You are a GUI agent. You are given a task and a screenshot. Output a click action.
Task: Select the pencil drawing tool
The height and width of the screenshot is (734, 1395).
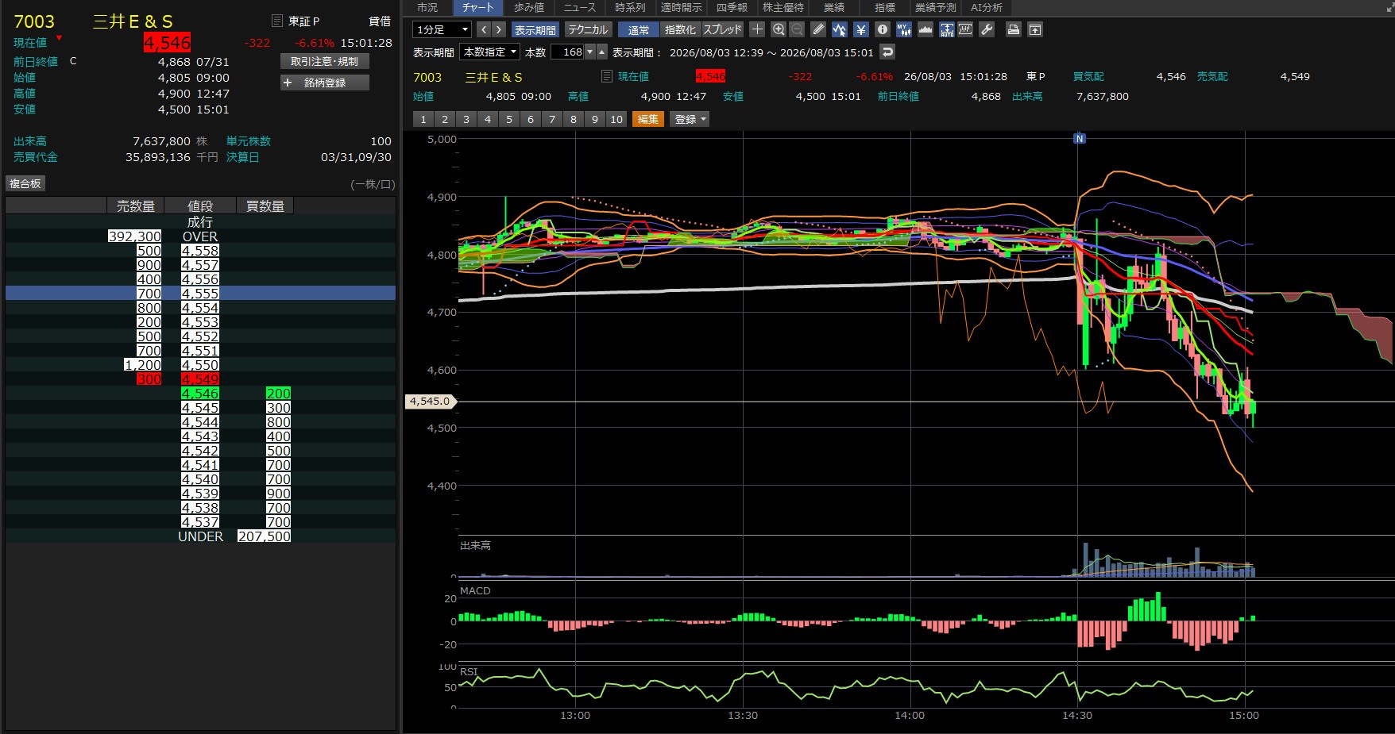(x=818, y=29)
